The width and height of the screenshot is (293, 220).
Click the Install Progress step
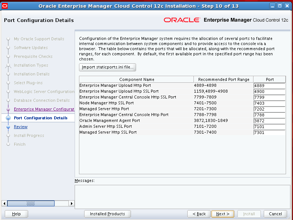[x=29, y=135]
